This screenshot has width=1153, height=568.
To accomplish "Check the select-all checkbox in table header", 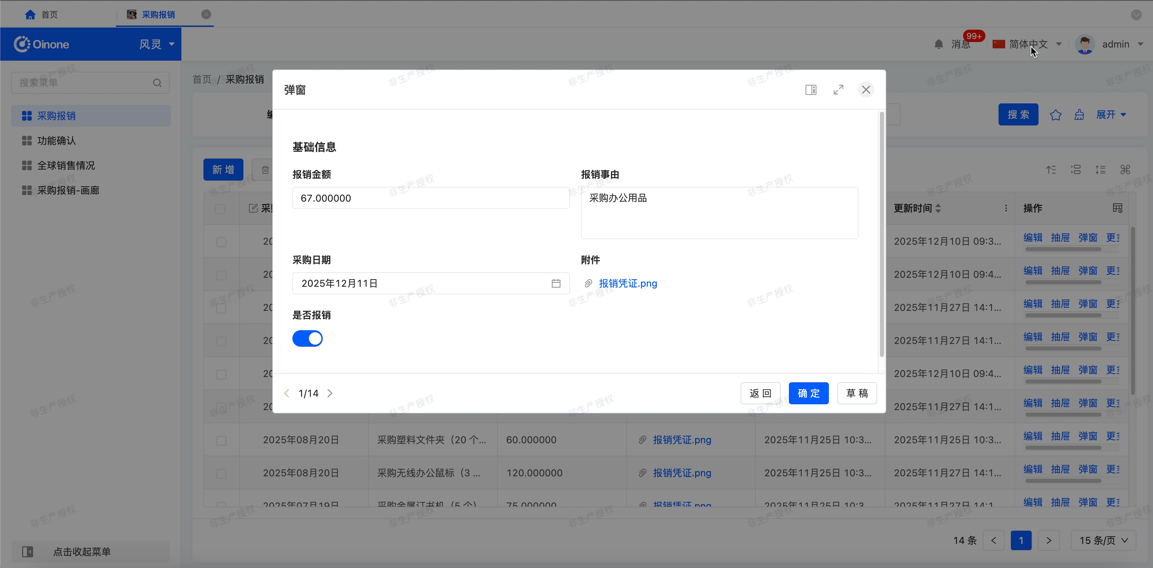I will [220, 209].
